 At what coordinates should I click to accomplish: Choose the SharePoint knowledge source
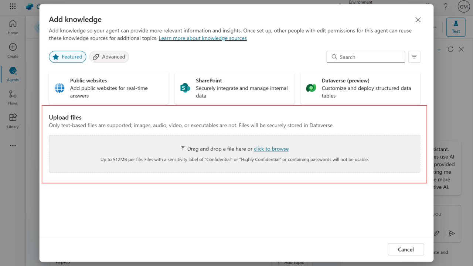click(235, 88)
